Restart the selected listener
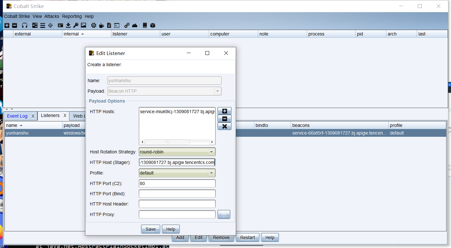The height and width of the screenshot is (248, 451). tap(248, 237)
